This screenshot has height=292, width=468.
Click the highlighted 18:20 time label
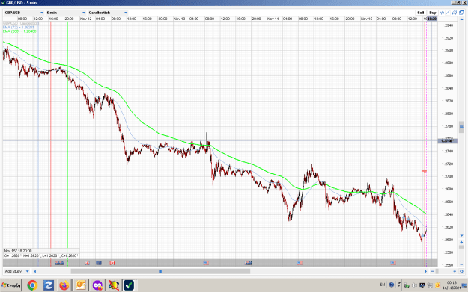tap(432, 19)
